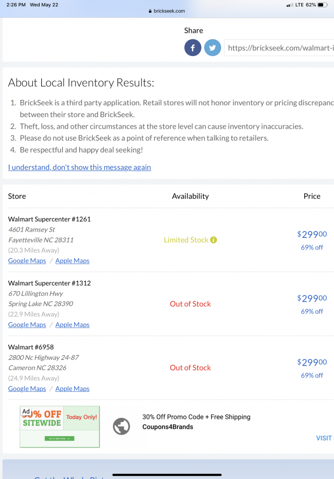334x479 pixels.
Task: Click '(22.9 Miles Away)' distance text
Action: tap(33, 314)
